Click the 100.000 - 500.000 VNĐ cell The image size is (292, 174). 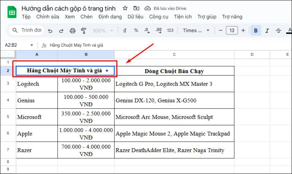click(86, 100)
